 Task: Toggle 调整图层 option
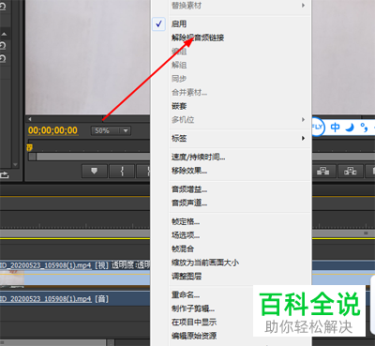187,277
